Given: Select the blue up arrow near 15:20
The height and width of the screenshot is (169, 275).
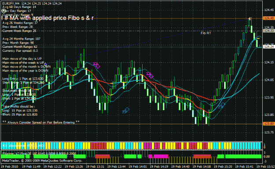Looking at the screenshot, I should (221, 105).
